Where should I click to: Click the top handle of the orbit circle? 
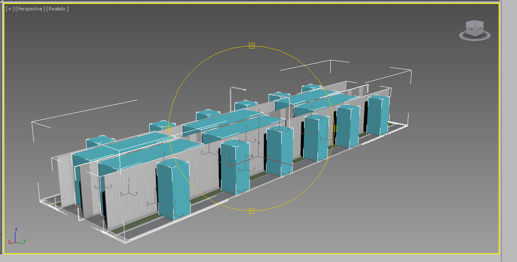tap(252, 45)
